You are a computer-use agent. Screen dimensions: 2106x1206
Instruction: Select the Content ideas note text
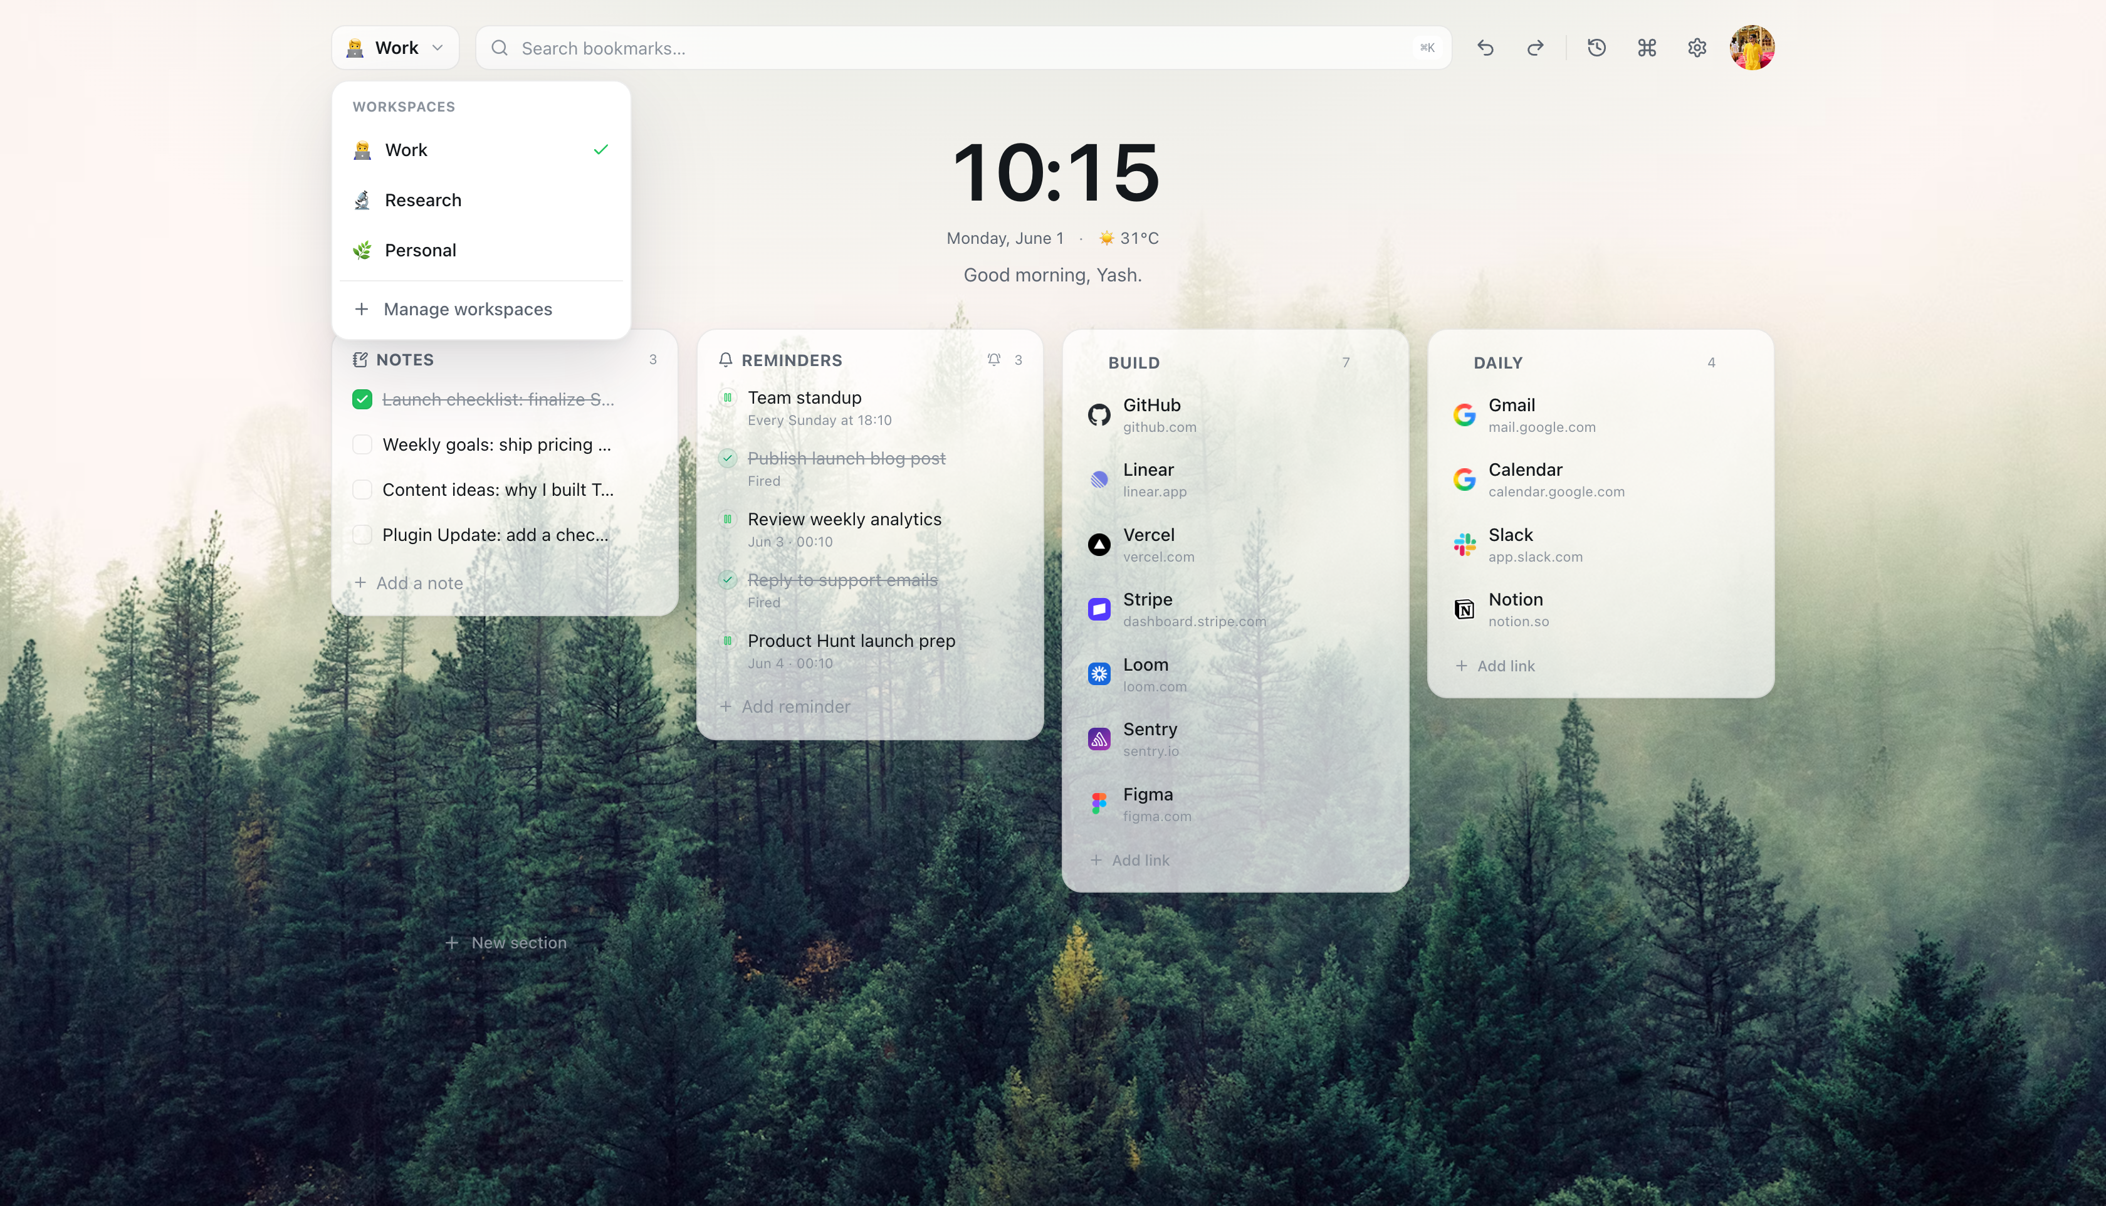tap(498, 490)
